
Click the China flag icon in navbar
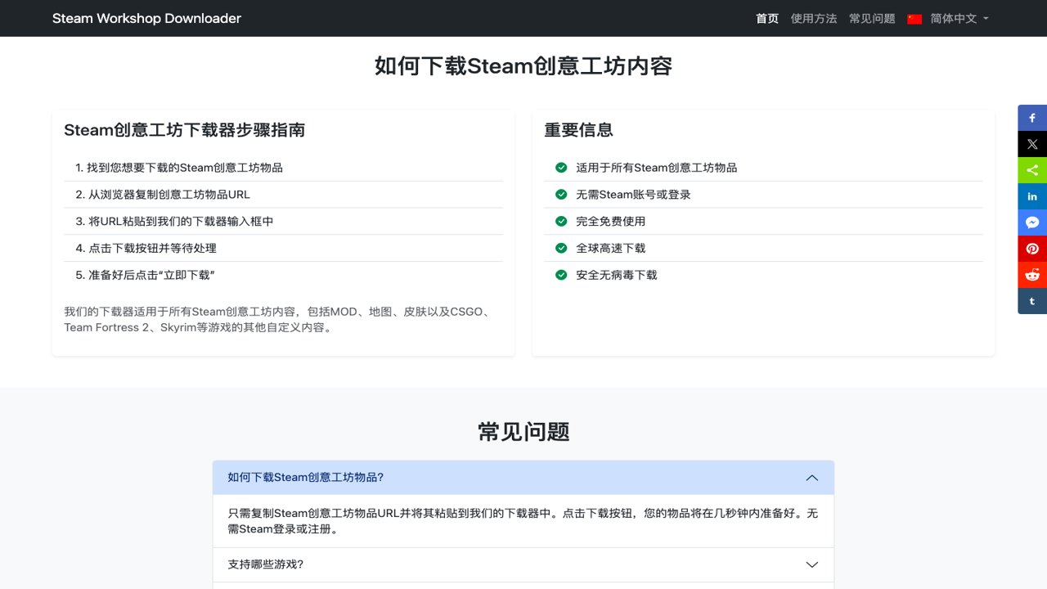click(x=914, y=19)
